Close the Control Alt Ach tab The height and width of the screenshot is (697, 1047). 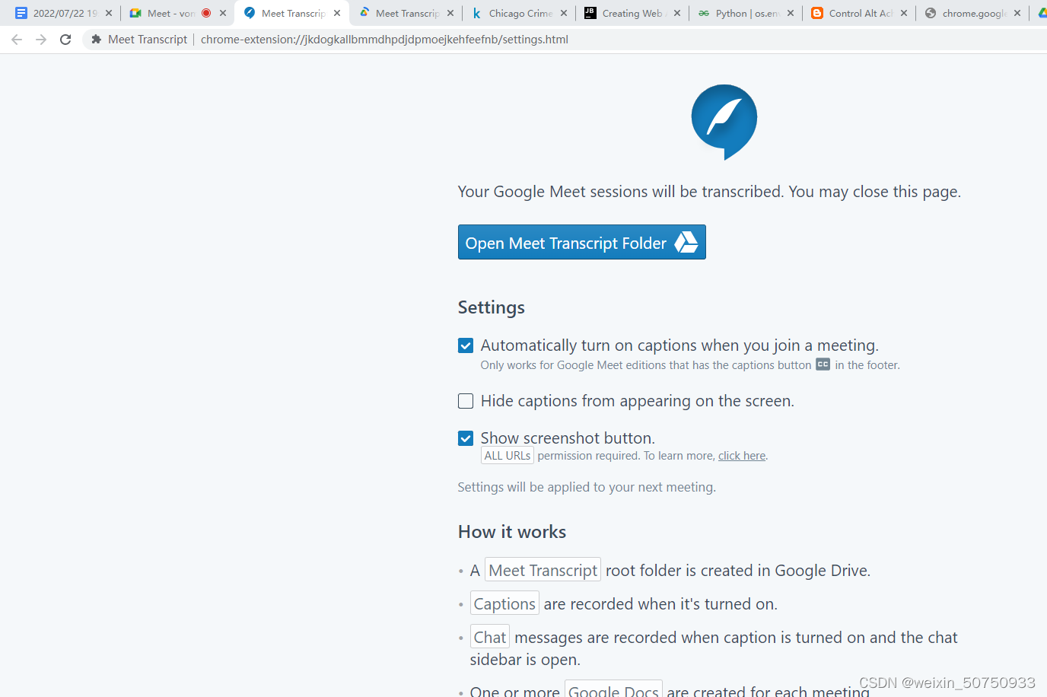click(904, 13)
